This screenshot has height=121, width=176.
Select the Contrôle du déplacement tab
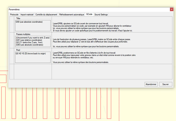[x=46, y=14]
